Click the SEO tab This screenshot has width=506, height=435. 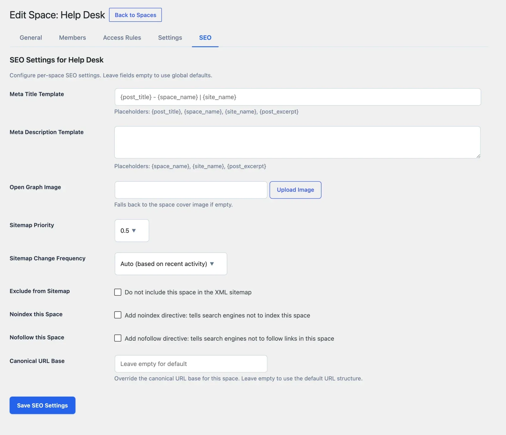coord(205,38)
